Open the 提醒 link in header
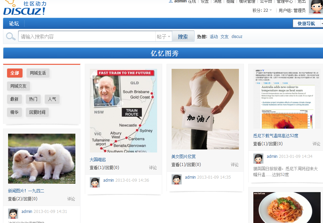The width and height of the screenshot is (323, 223). click(x=230, y=1)
